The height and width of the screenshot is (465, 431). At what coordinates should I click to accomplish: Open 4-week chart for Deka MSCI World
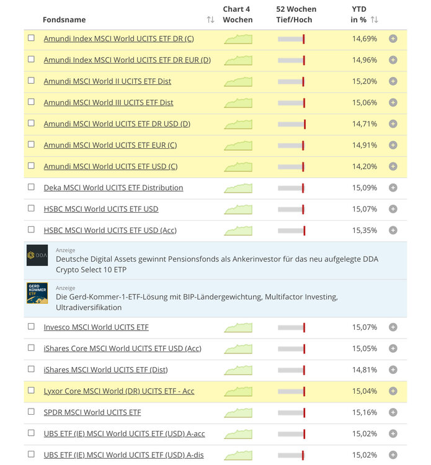pos(238,188)
